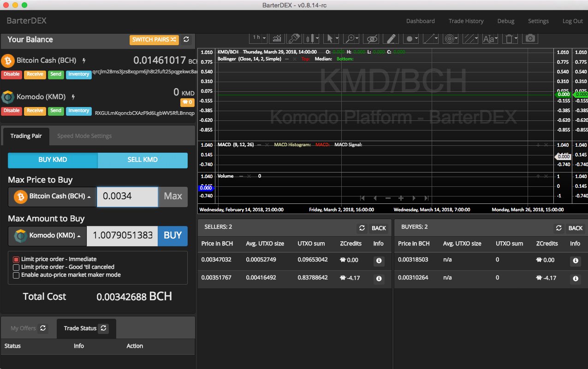The width and height of the screenshot is (588, 369).
Task: Select the Trading Pair tab
Action: pyautogui.click(x=26, y=136)
